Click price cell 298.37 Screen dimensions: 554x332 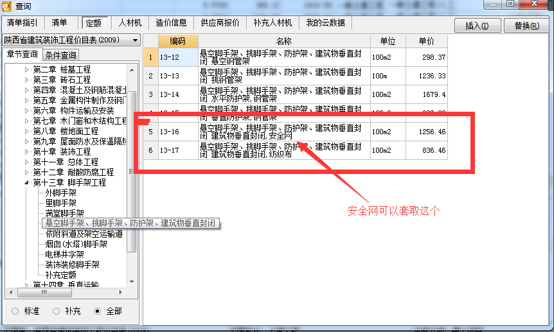427,57
